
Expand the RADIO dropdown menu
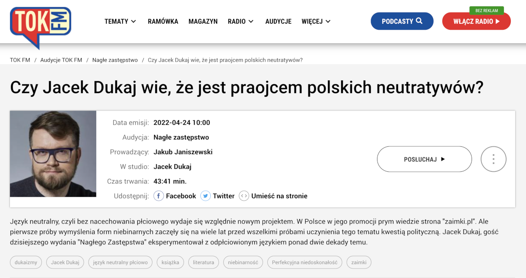[x=241, y=21]
